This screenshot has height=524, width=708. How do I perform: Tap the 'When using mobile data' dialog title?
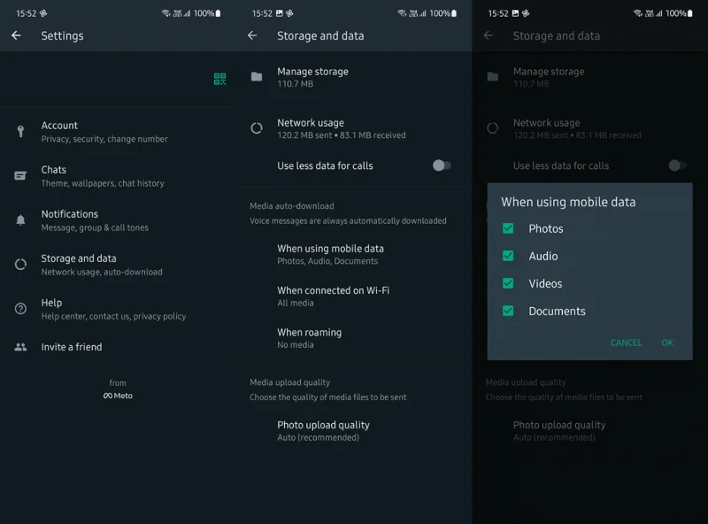pos(568,202)
